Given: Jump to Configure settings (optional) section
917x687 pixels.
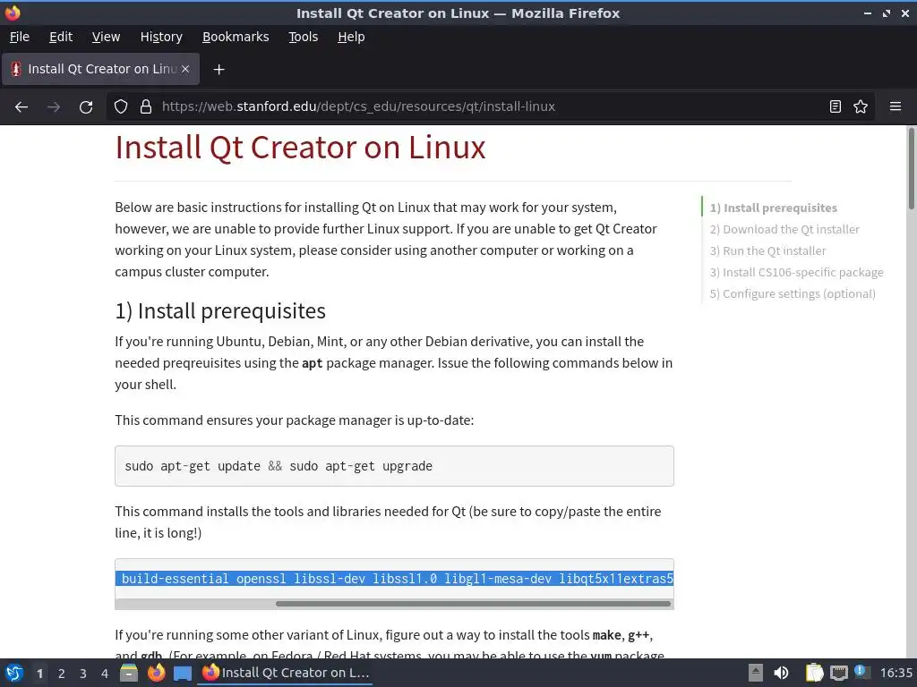Looking at the screenshot, I should pos(793,293).
